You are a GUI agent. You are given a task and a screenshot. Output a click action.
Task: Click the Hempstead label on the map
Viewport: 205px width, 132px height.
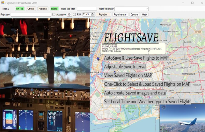coord(188,74)
